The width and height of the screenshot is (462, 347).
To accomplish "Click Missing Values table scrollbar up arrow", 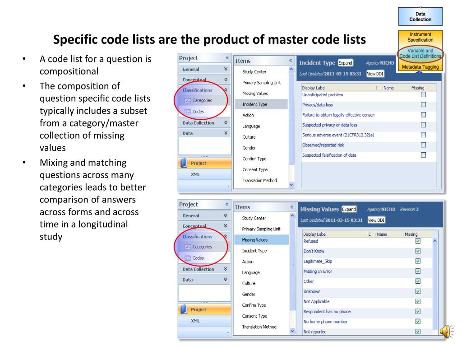I will 435,241.
